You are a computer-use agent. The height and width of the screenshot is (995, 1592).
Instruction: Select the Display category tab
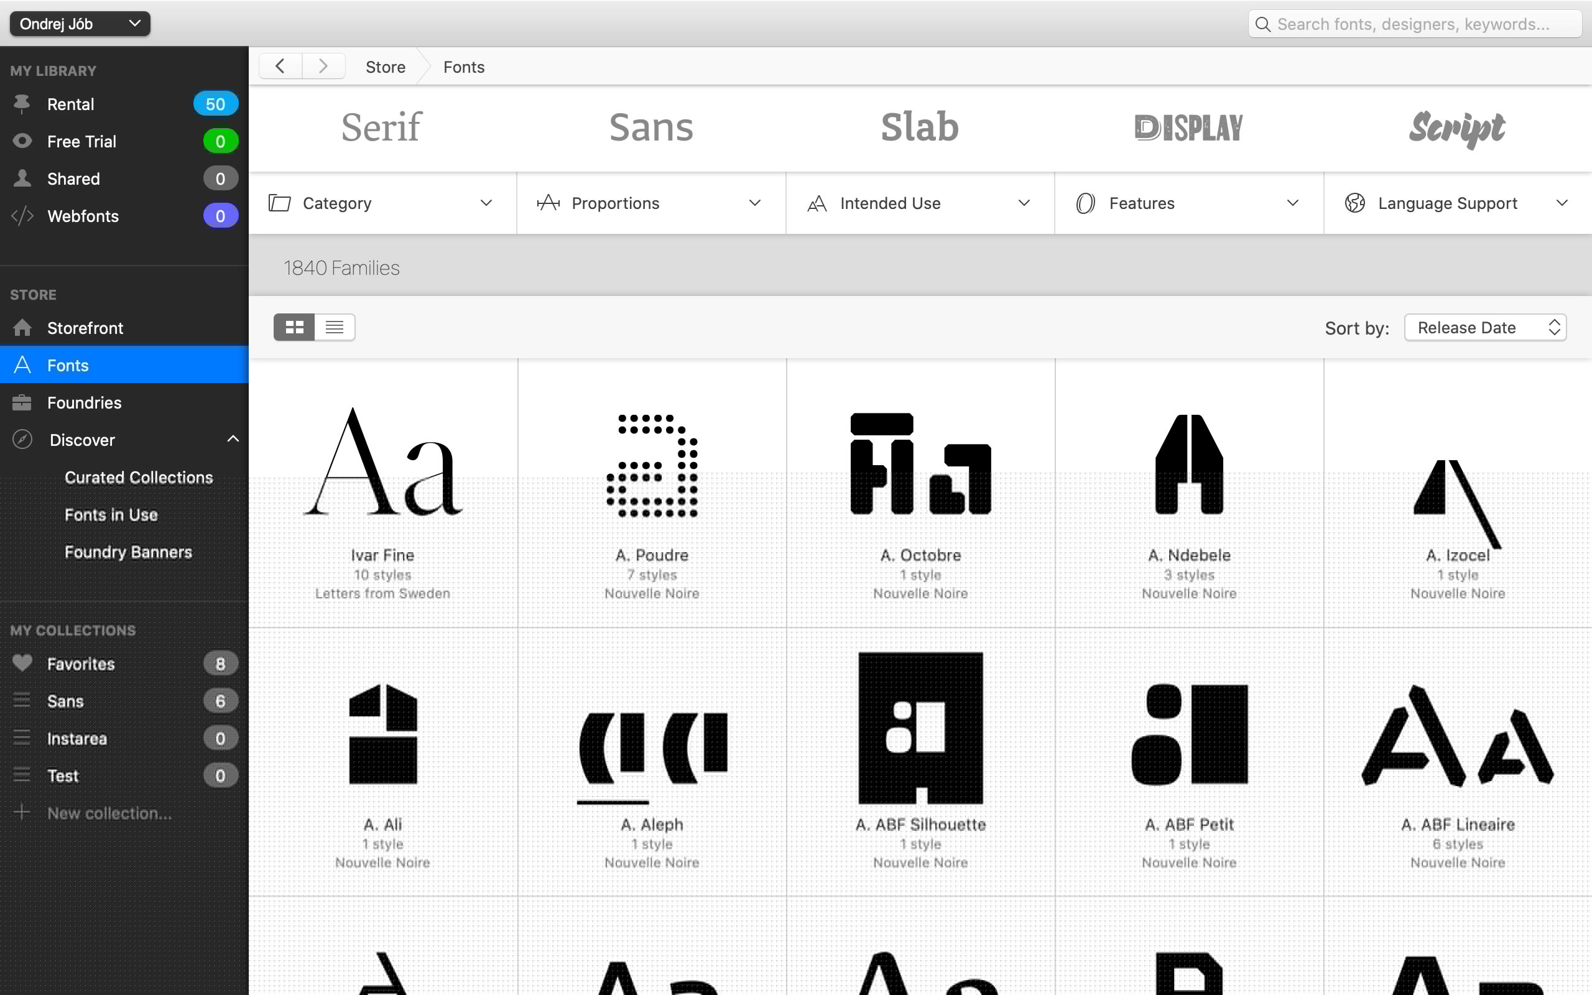(x=1189, y=127)
